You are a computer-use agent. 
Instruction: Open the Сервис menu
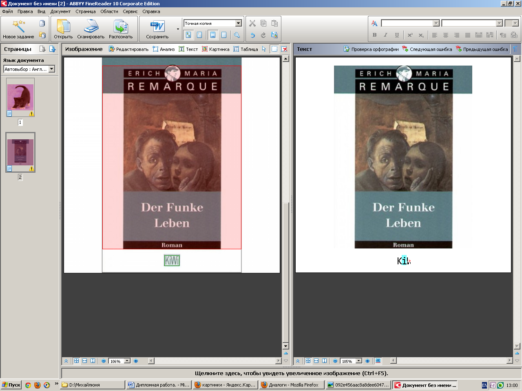130,11
